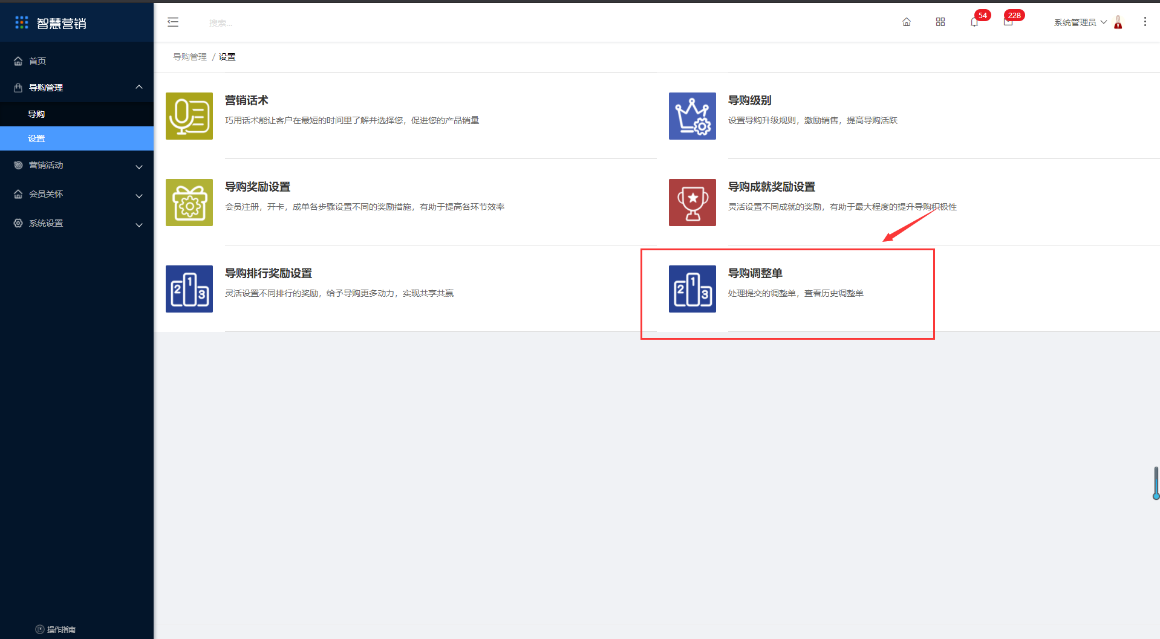Open 营销话术 settings title
The height and width of the screenshot is (639, 1160).
point(247,100)
